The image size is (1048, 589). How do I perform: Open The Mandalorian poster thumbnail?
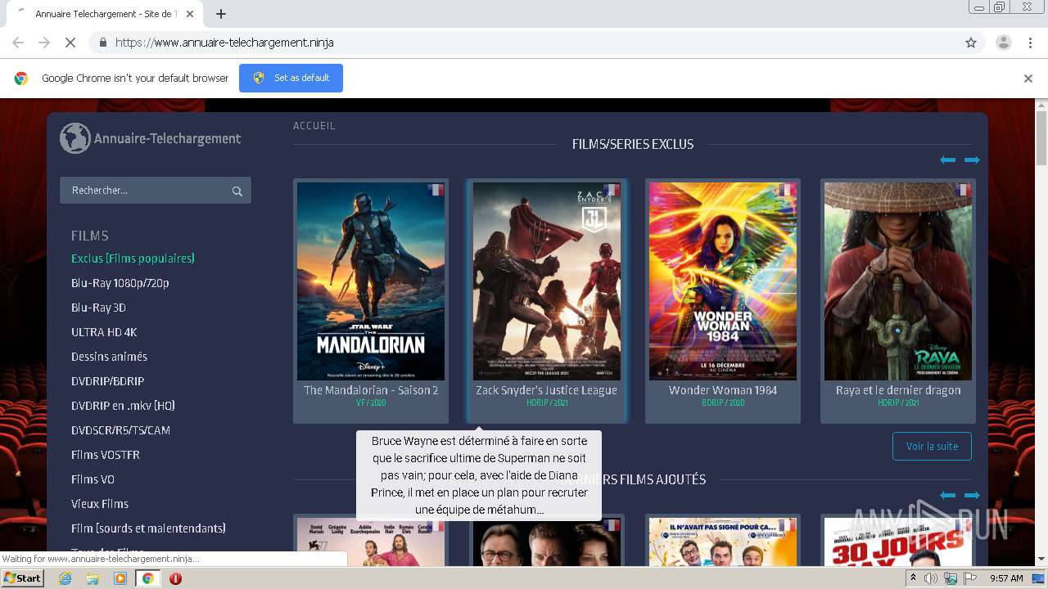[371, 281]
